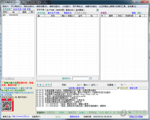Image resolution: width=150 pixels, height=120 pixels.
Task: Sort friend list by 技能Lv column
Action: point(71,16)
